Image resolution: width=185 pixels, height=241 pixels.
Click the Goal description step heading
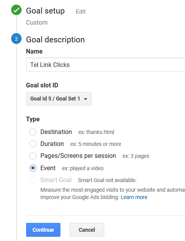(x=55, y=40)
